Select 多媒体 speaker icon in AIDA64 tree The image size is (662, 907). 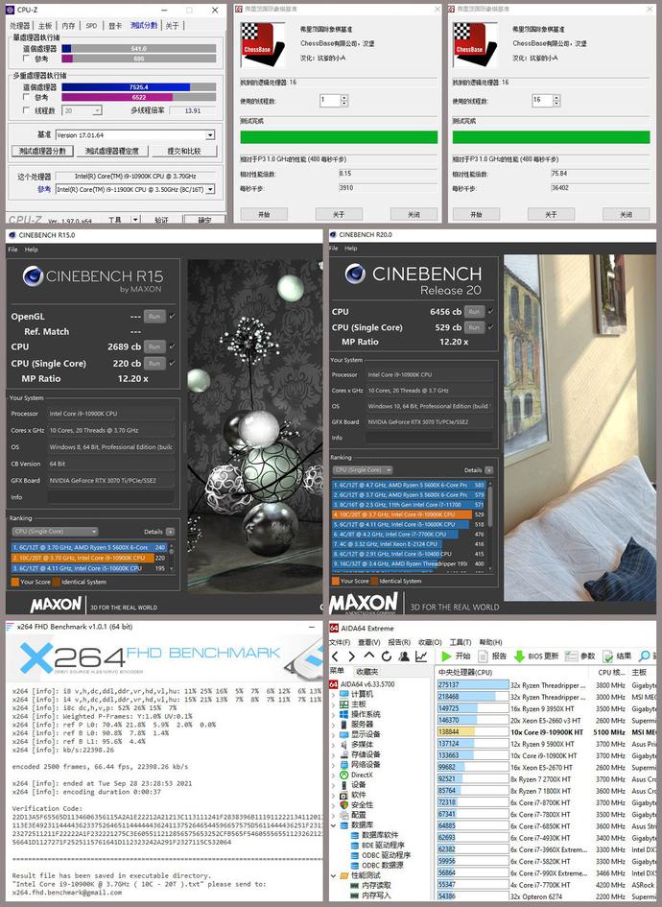pos(344,745)
